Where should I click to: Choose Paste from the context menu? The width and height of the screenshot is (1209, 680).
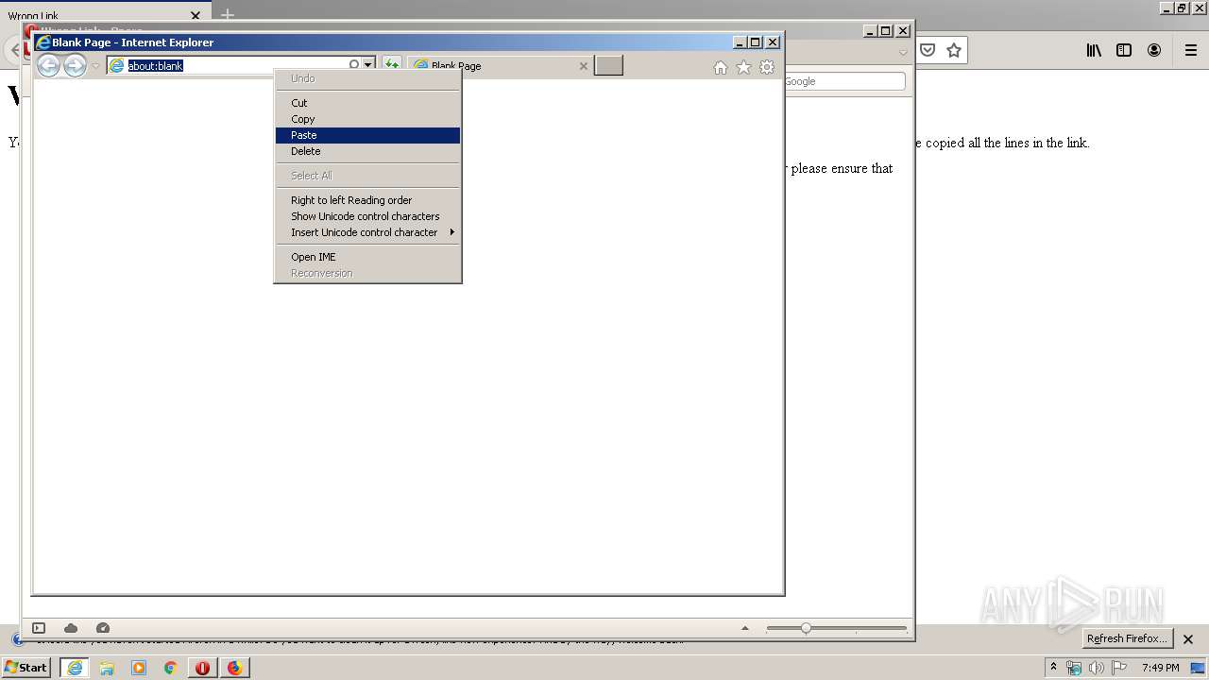pyautogui.click(x=367, y=135)
